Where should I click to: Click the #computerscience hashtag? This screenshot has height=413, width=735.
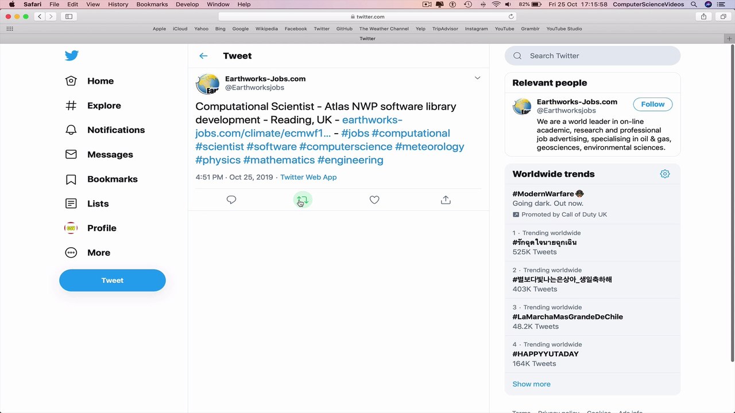click(x=346, y=146)
